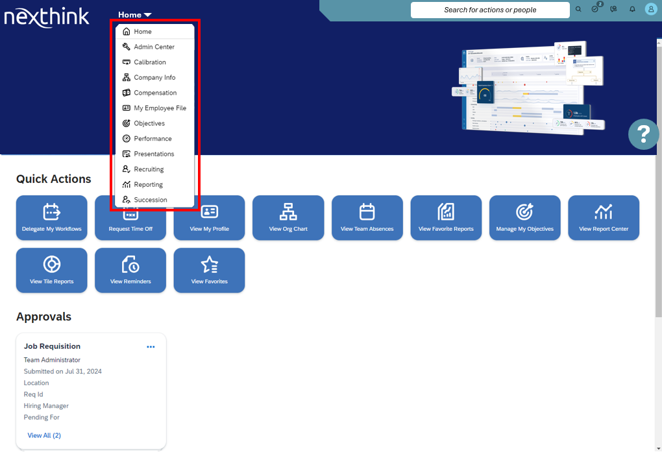Open the user profile avatar icon
662x452 pixels.
tap(649, 9)
